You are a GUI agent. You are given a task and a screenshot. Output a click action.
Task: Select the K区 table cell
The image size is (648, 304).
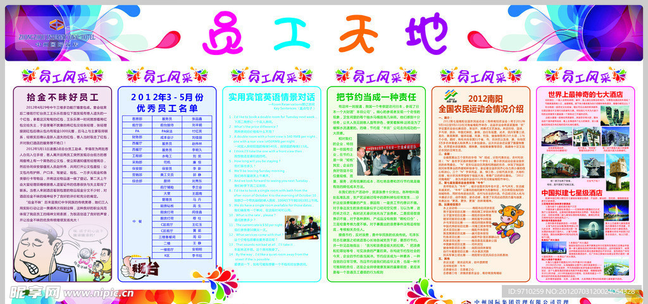point(167,256)
